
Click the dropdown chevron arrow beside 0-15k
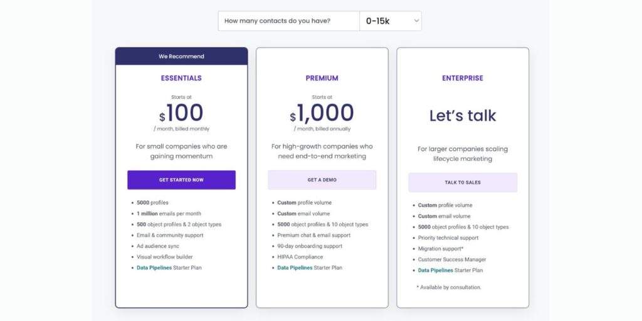coord(416,21)
